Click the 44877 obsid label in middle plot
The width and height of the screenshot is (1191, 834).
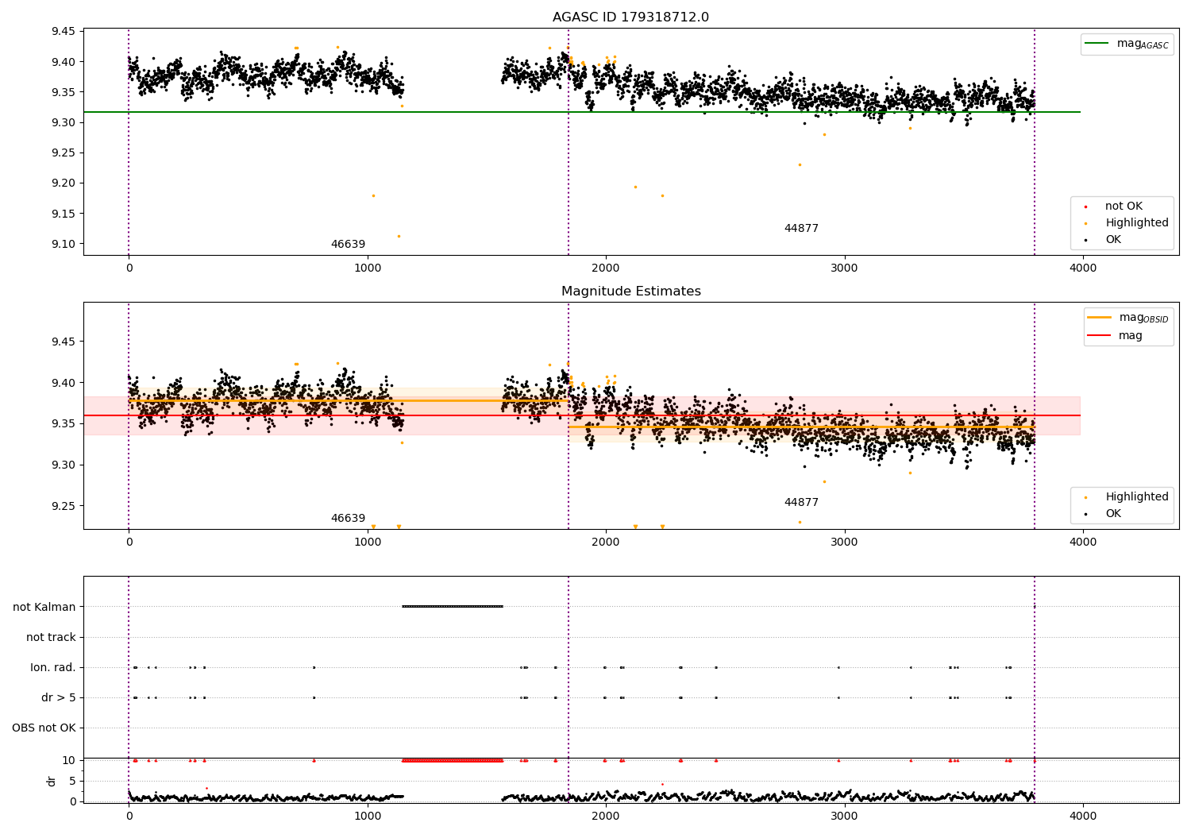click(801, 503)
